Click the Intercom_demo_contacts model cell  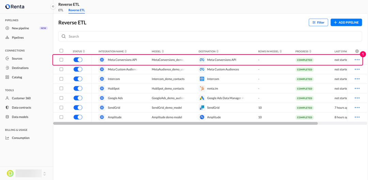point(168,79)
